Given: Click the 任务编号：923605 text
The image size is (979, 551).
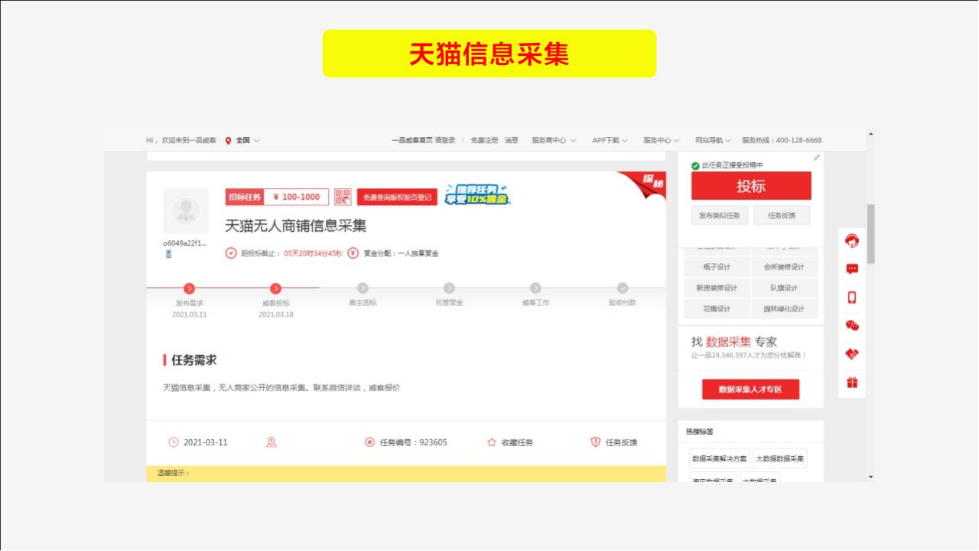Looking at the screenshot, I should coord(414,442).
